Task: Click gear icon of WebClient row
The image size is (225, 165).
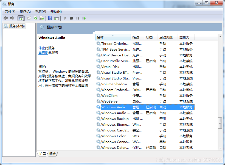Action: click(98, 95)
